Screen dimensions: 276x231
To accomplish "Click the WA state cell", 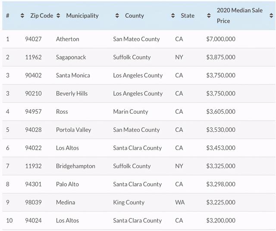I will pyautogui.click(x=180, y=202).
